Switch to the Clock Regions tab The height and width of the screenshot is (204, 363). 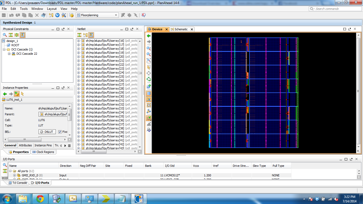click(43, 152)
